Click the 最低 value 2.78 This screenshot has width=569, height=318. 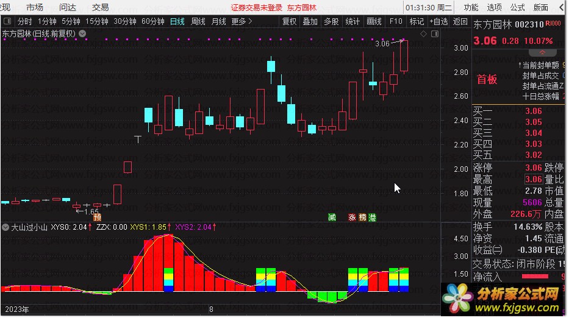(x=534, y=191)
